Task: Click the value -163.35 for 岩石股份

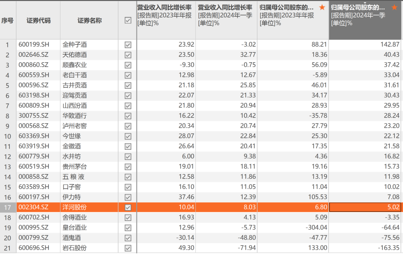Action: 388,248
